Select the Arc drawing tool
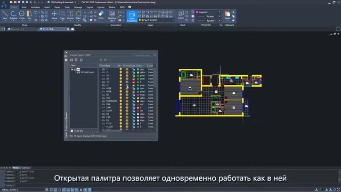 click(29, 15)
